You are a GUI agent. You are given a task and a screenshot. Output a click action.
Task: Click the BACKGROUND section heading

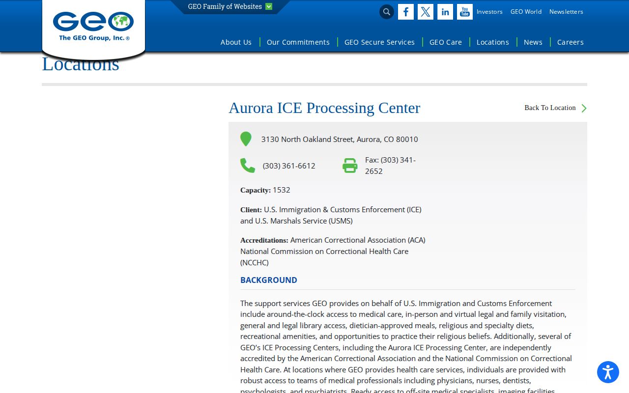click(269, 280)
